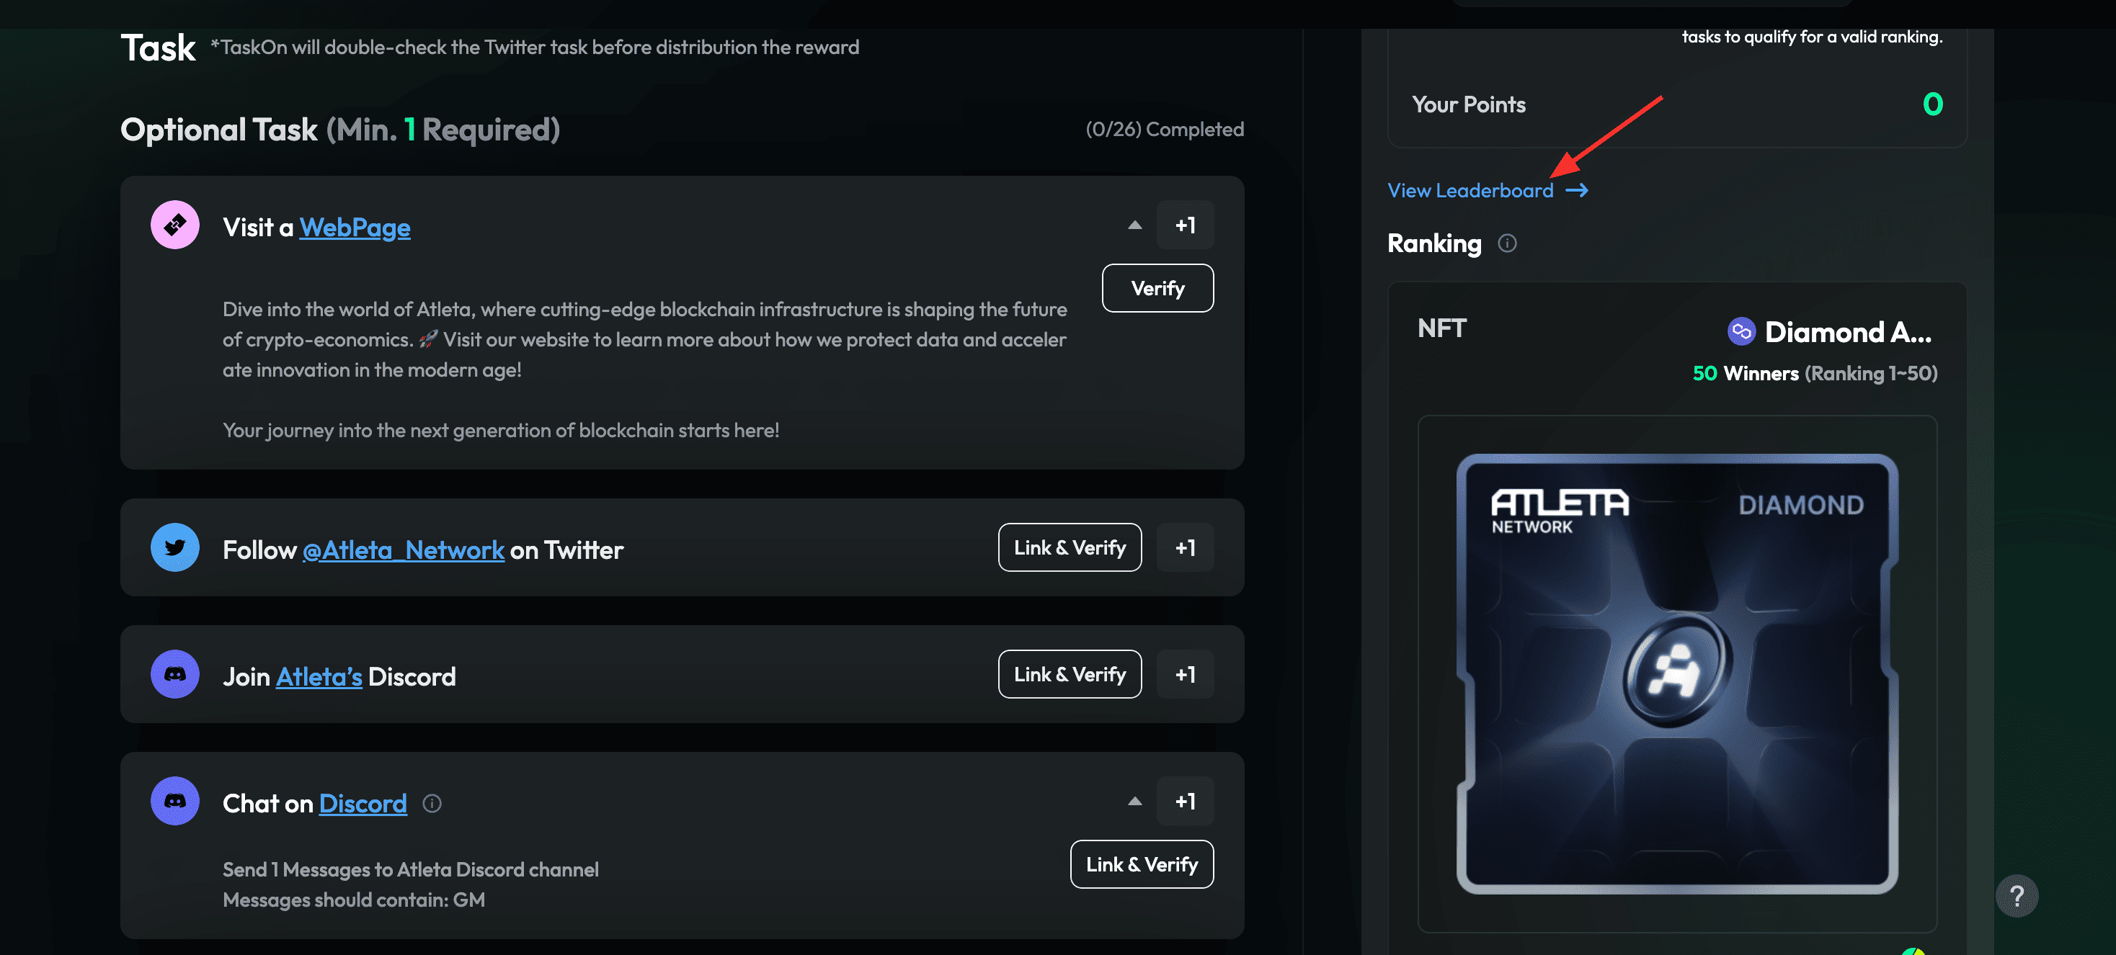This screenshot has height=955, width=2116.
Task: Open the WebPage link
Action: point(355,228)
